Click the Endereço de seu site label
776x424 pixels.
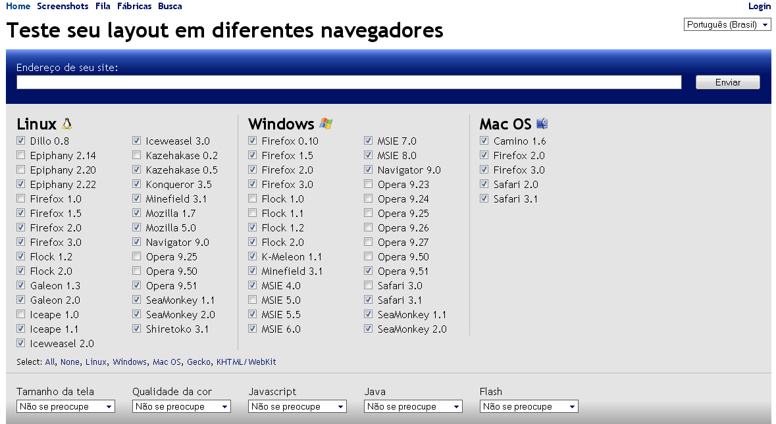(x=67, y=67)
